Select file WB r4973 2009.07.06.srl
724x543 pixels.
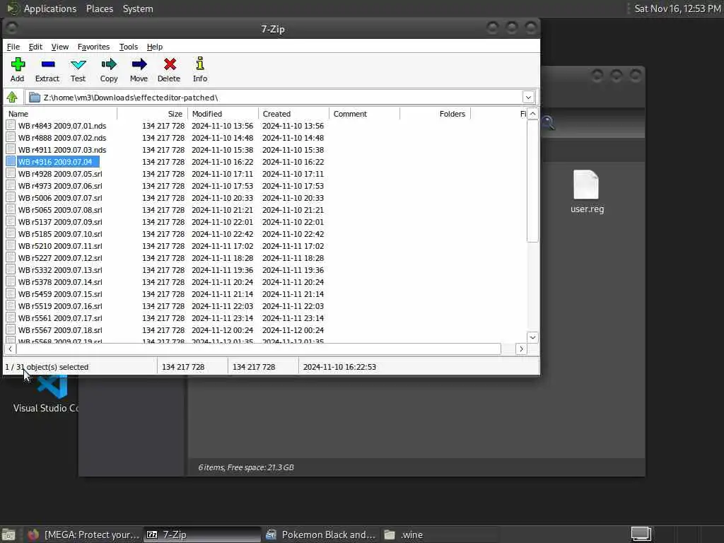60,186
